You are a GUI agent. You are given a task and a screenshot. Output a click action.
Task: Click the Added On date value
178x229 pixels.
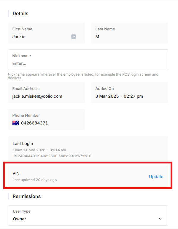click(119, 96)
